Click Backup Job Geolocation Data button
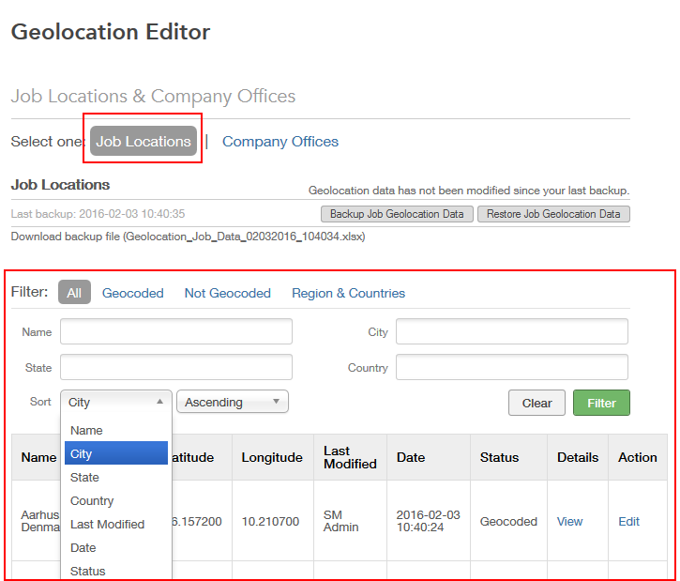Screen dimensions: 680x581 397,214
